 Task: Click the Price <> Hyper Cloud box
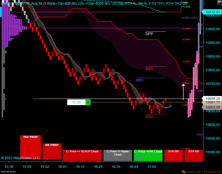(x=118, y=155)
